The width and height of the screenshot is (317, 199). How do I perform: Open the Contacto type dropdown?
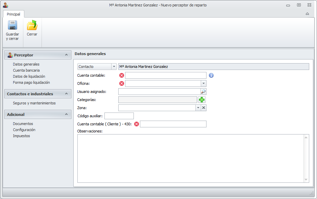tap(114, 67)
